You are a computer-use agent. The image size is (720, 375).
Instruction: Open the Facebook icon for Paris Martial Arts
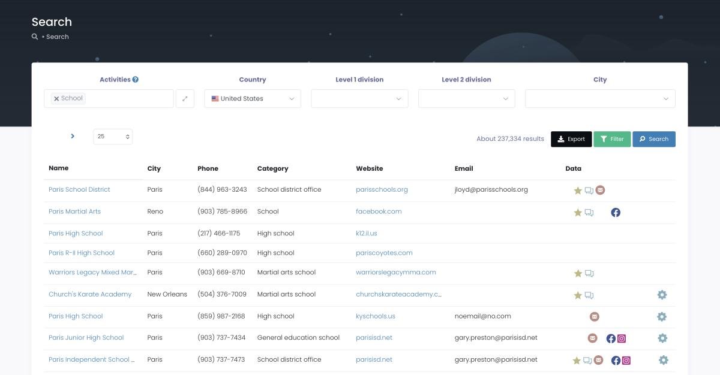[x=615, y=212]
